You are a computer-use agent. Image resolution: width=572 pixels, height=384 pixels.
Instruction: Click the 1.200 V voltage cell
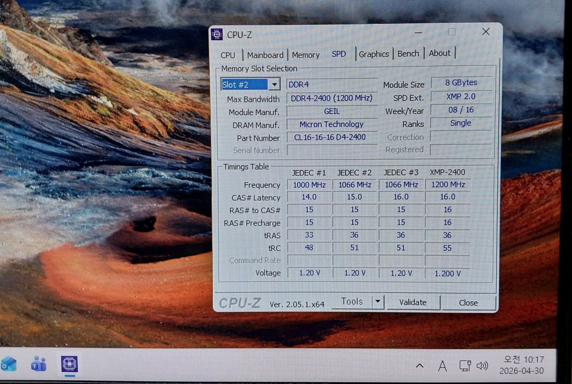448,273
